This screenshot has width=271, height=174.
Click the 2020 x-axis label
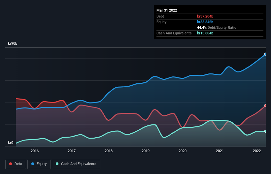(183, 151)
